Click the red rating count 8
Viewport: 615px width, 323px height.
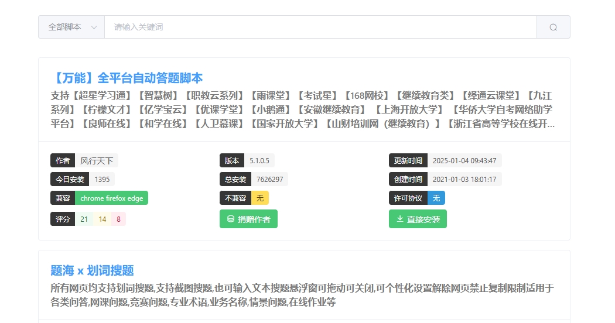[x=118, y=219]
